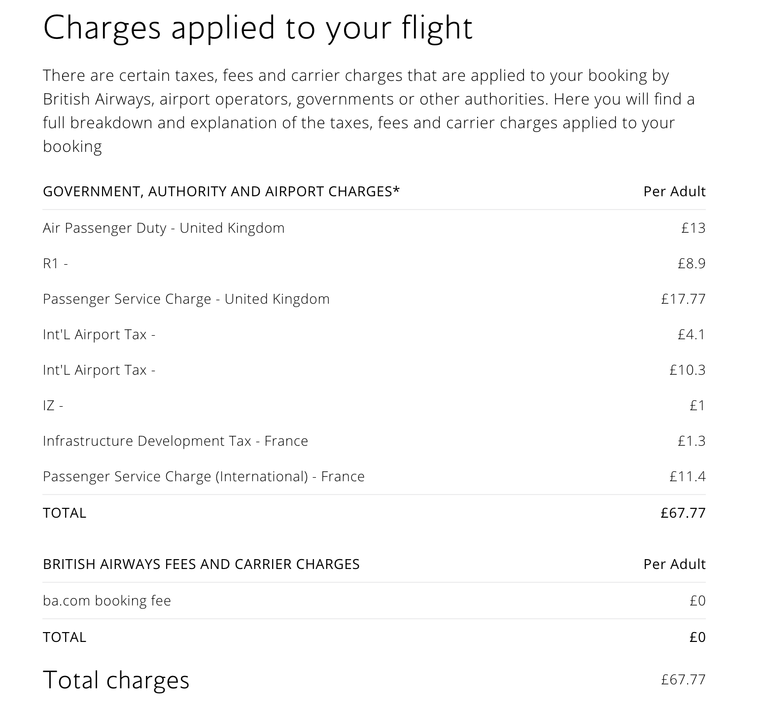The image size is (765, 709).
Task: Click Infrastructure Development Tax - France row
Action: coord(374,441)
